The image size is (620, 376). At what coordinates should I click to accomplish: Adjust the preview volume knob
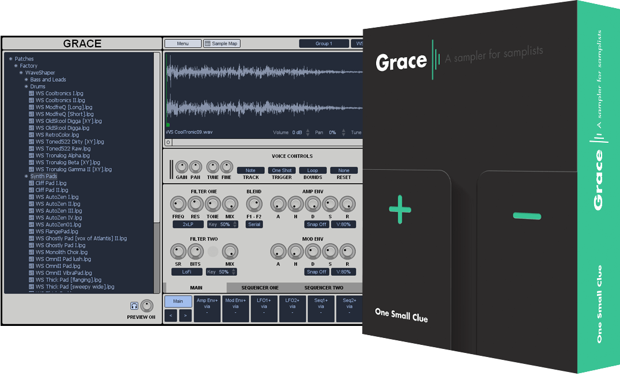[x=147, y=306]
